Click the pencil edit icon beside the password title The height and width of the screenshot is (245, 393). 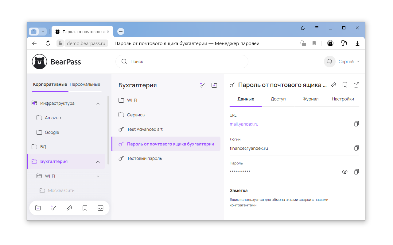[x=333, y=85]
